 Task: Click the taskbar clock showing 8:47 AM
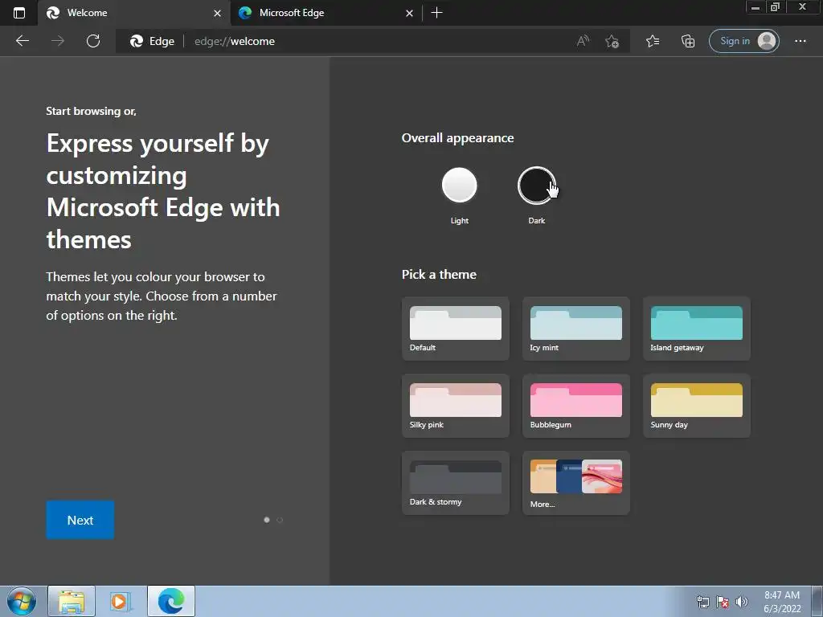[782, 602]
